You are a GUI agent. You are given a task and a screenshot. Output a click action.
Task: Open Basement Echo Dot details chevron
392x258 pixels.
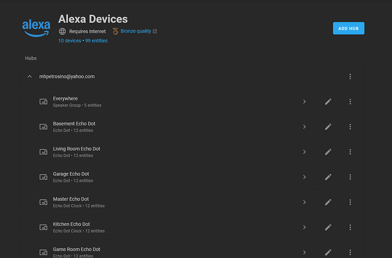[x=305, y=127]
